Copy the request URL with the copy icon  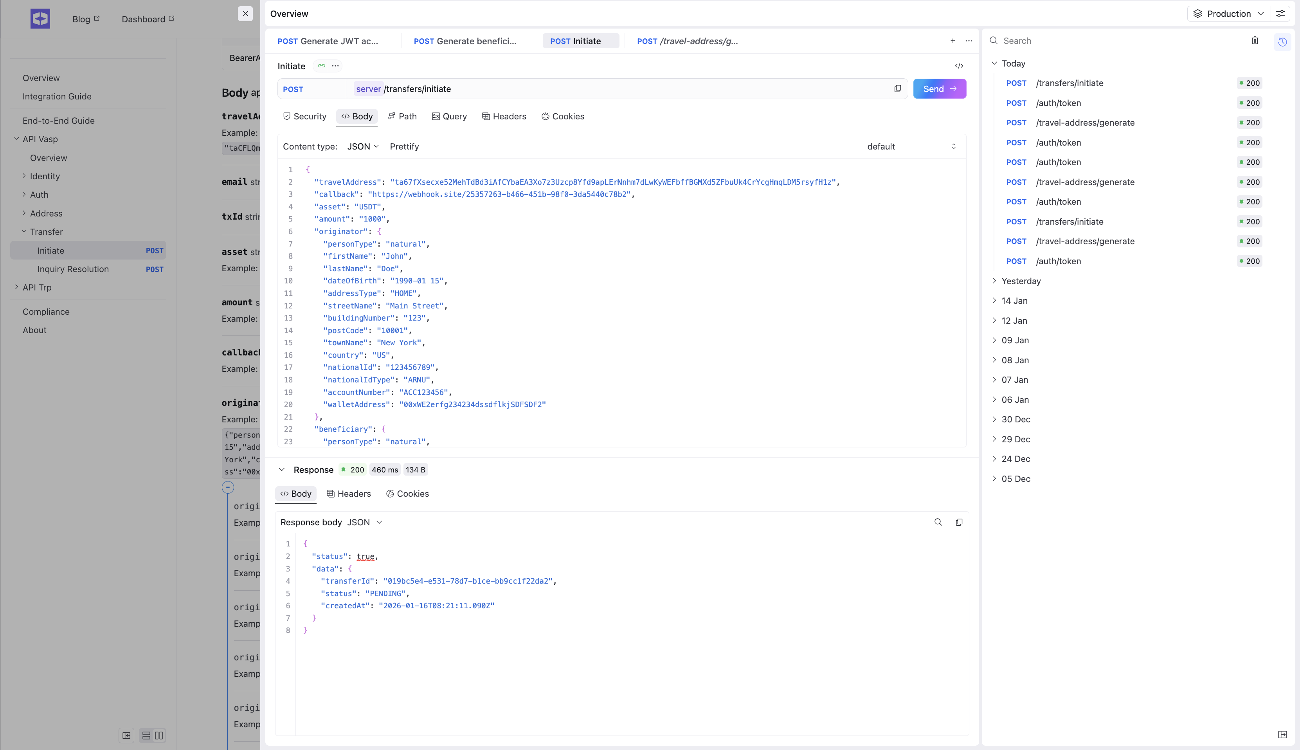897,88
